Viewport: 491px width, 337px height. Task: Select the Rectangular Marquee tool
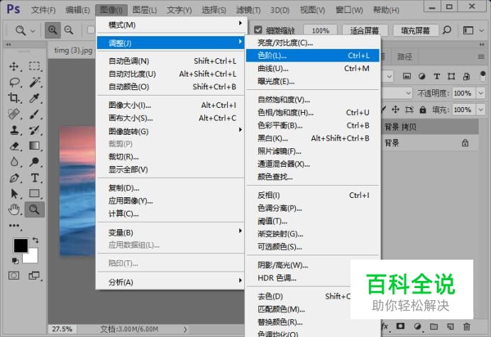pos(35,67)
